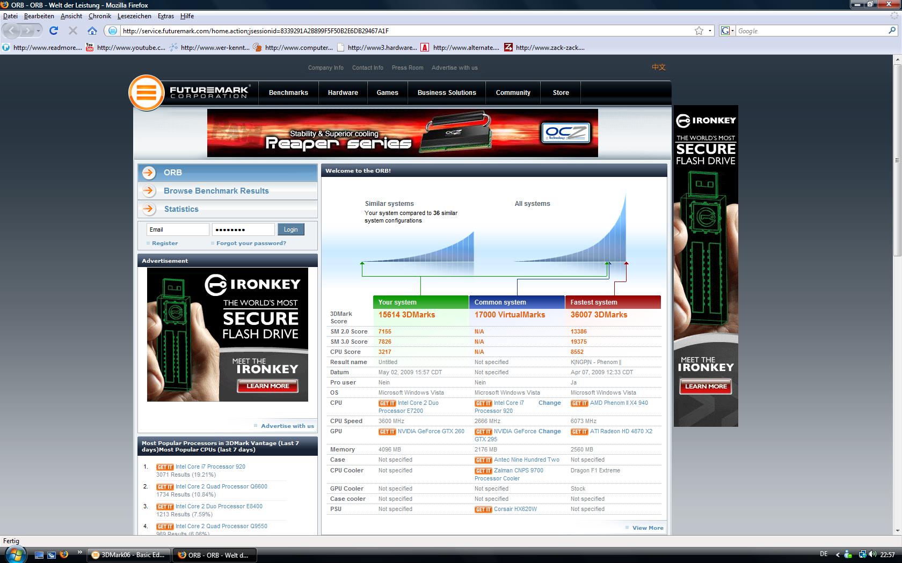Click the Press Room link
The image size is (902, 563).
click(408, 68)
